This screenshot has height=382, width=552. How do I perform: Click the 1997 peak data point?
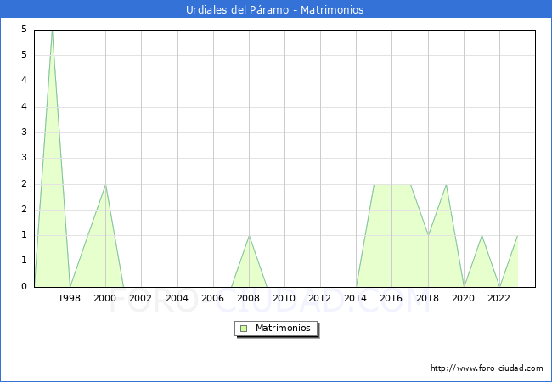pyautogui.click(x=52, y=31)
